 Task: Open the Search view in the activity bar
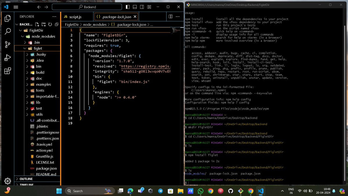8,31
